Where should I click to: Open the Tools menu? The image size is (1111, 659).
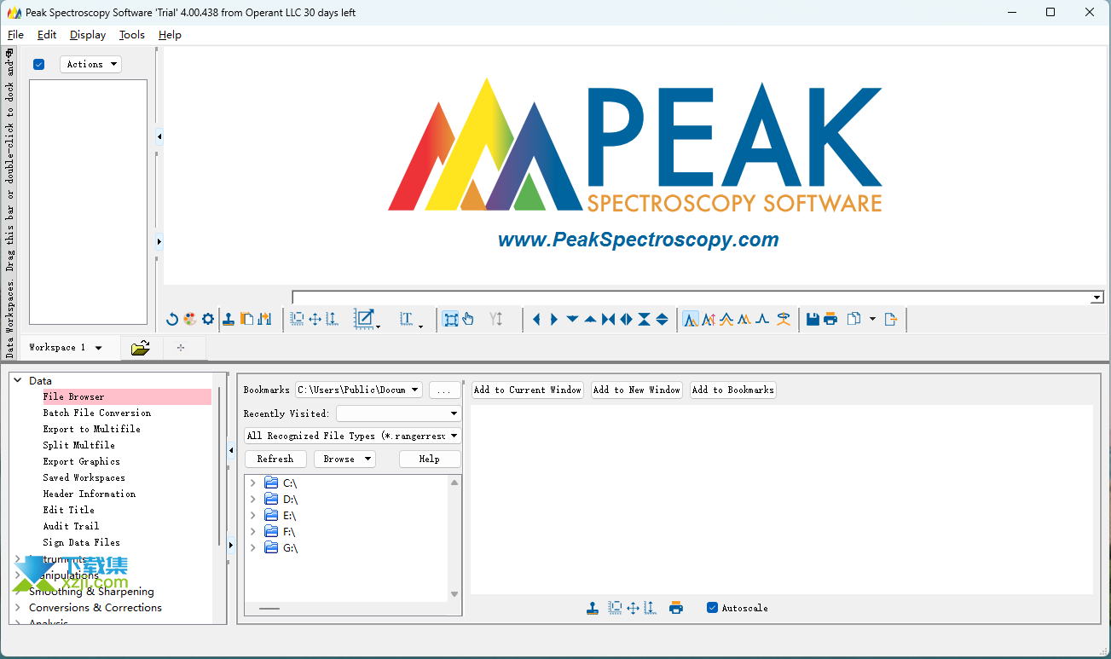click(132, 35)
